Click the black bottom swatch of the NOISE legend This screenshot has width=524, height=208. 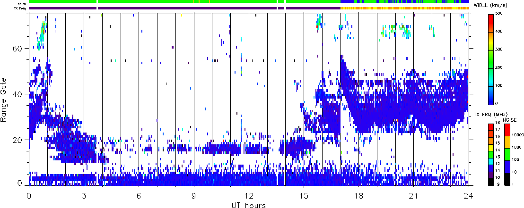click(x=507, y=178)
